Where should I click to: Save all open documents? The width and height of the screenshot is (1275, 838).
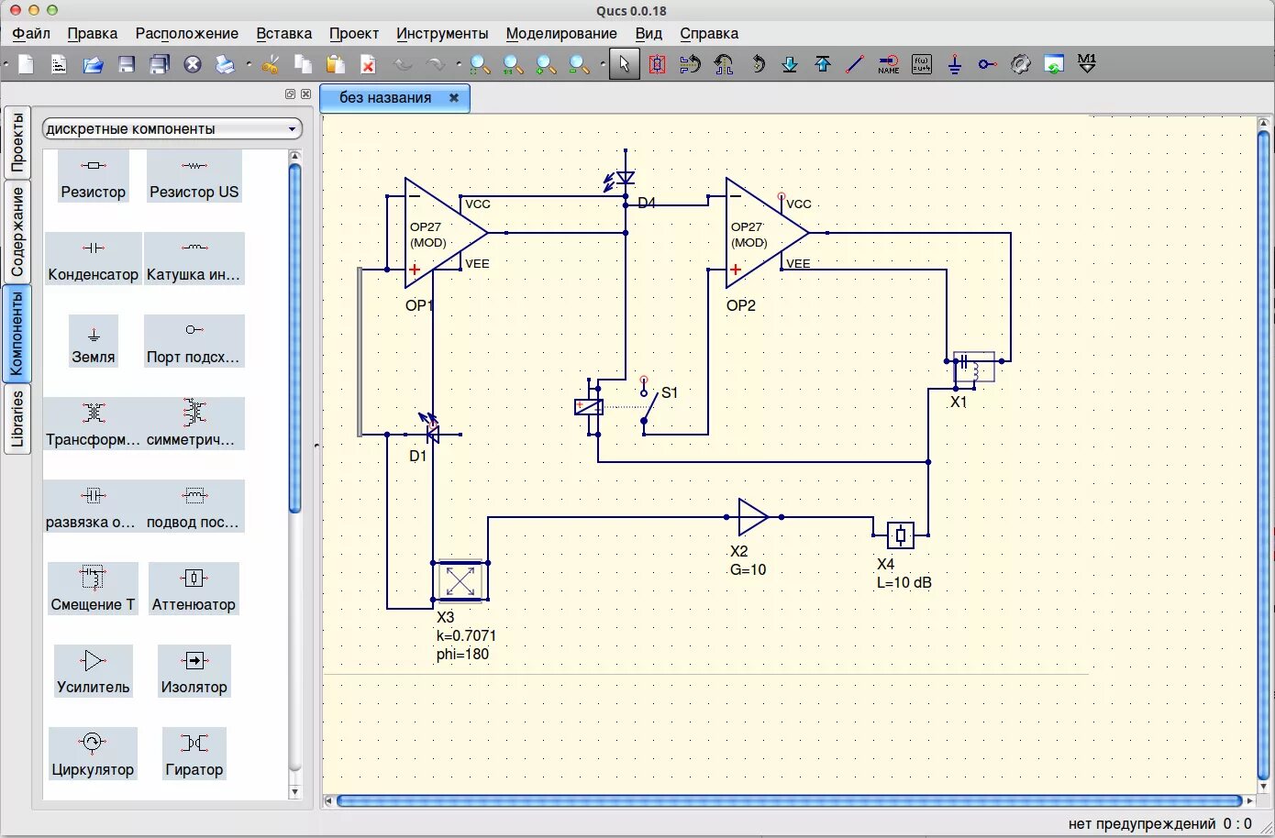[x=160, y=64]
